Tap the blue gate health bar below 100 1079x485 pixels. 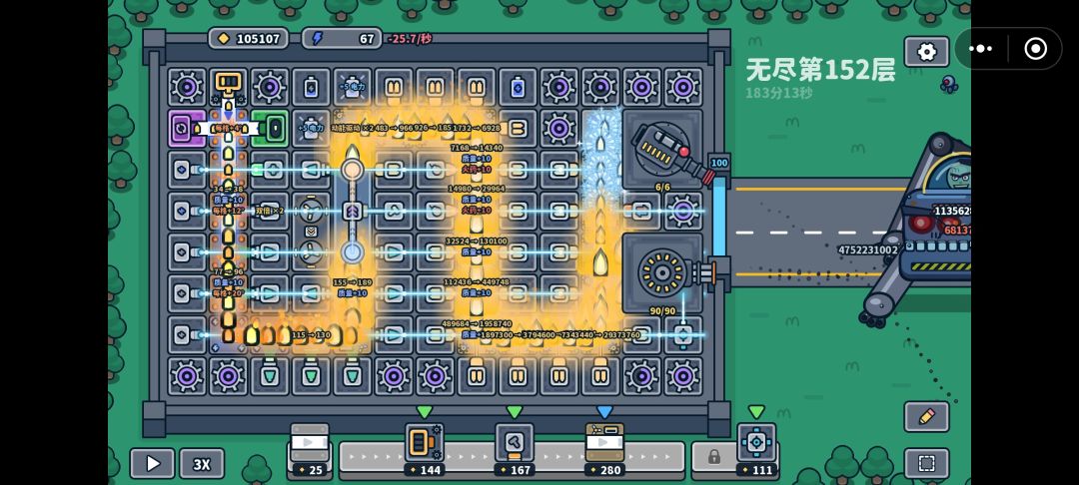pos(719,217)
